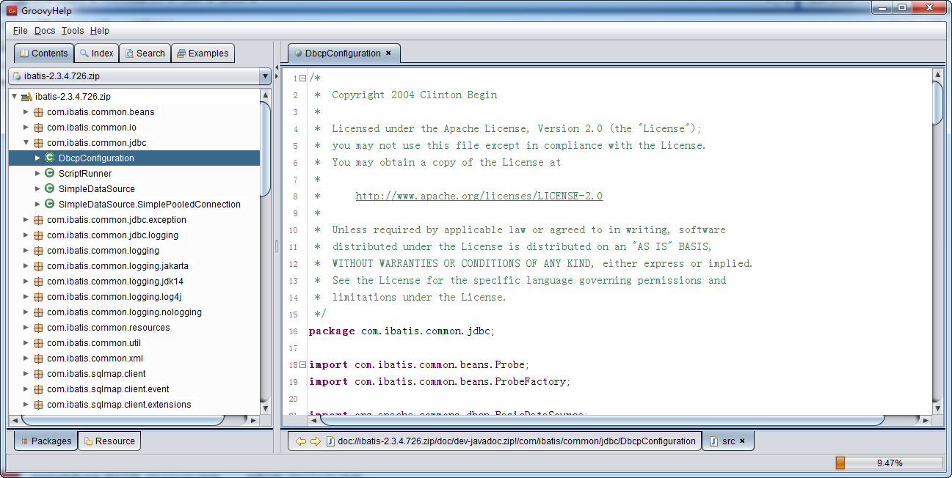The height and width of the screenshot is (478, 952).
Task: Click the package icon beside com.ibatis.common.xml
Action: tap(37, 358)
